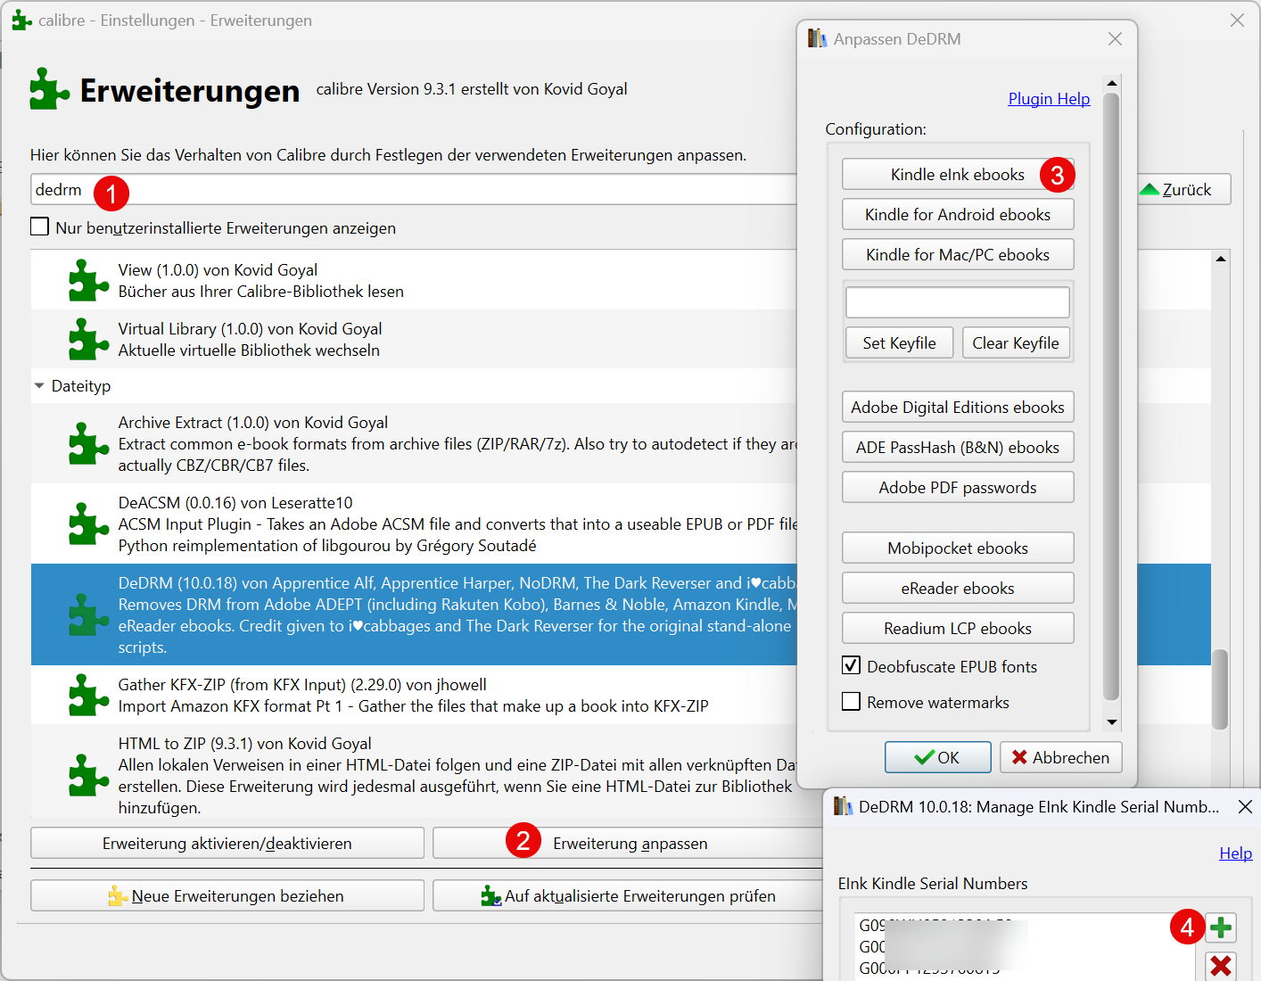Screen dimensions: 1261x981
Task: Open the Kindle for Android ebooks configuration
Action: click(x=957, y=214)
